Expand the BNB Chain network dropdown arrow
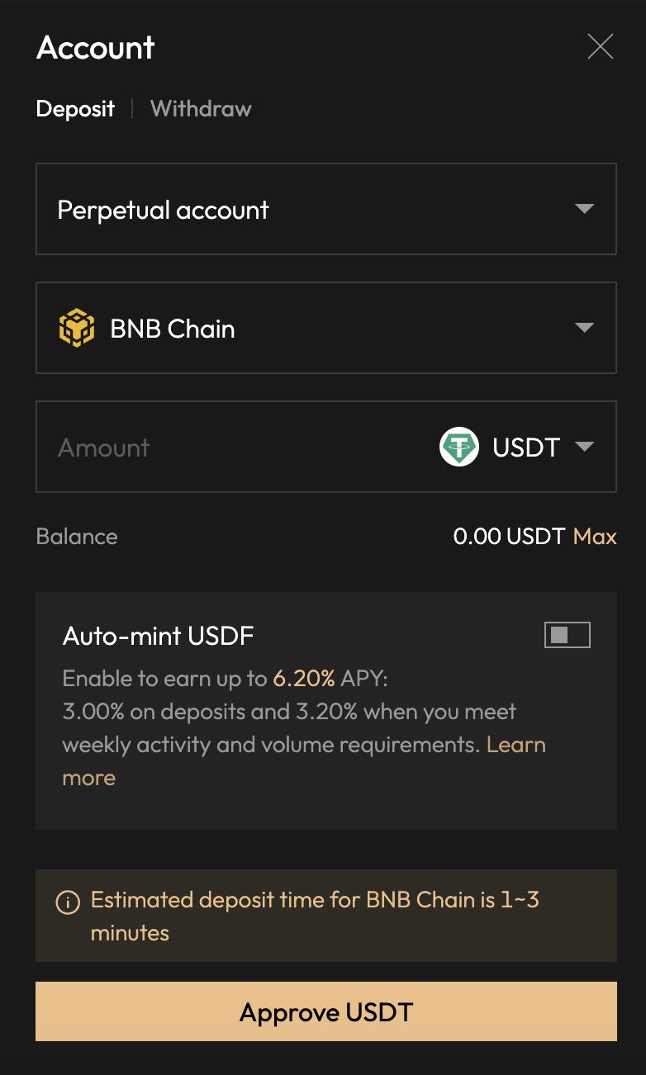 click(585, 328)
